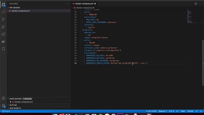Open the Search view icon

(x=4, y=12)
